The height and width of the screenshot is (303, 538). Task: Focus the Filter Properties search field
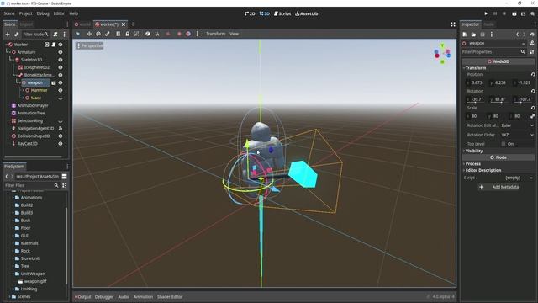pos(493,52)
